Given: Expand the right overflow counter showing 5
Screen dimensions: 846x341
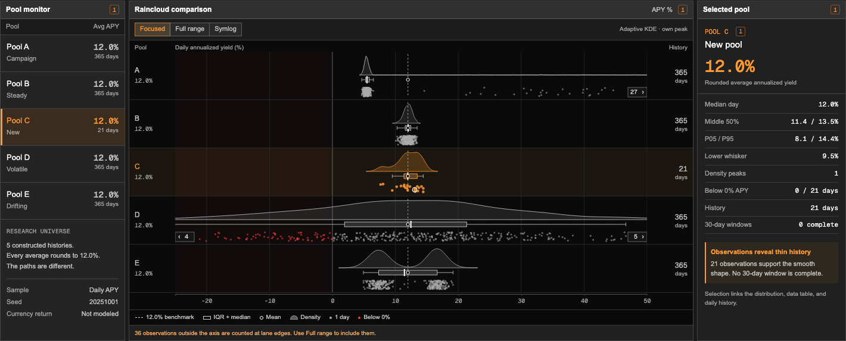Looking at the screenshot, I should (x=637, y=237).
